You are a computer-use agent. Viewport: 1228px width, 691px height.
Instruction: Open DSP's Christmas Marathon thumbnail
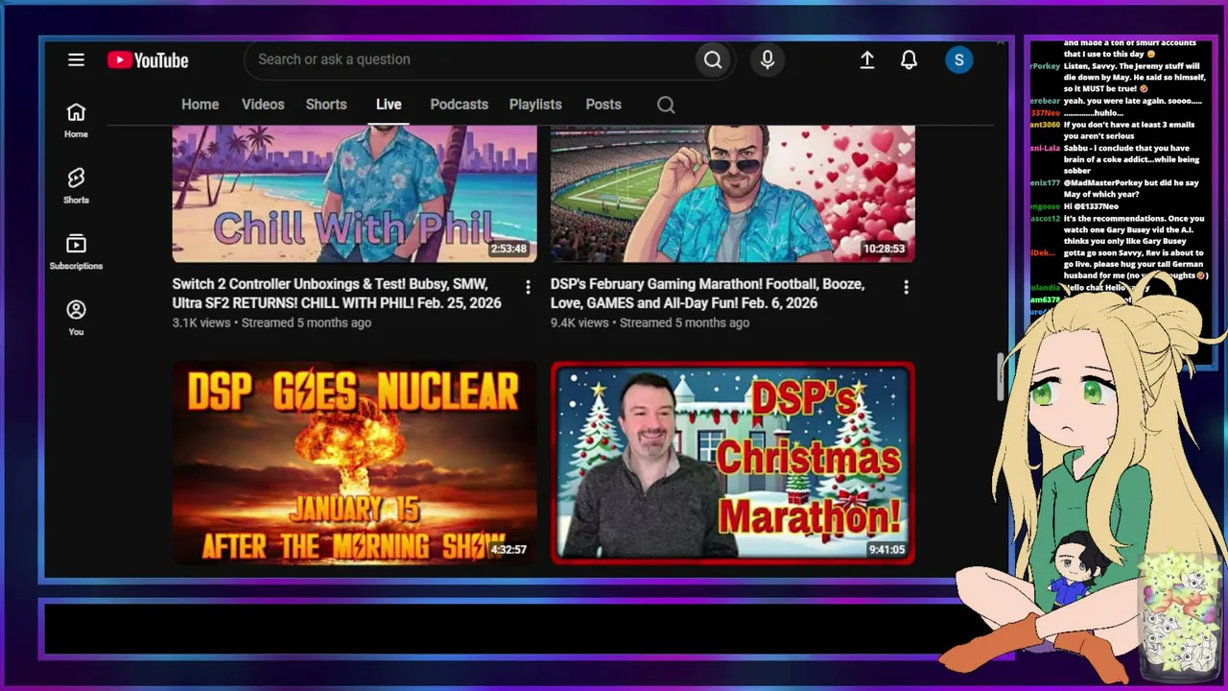[733, 462]
